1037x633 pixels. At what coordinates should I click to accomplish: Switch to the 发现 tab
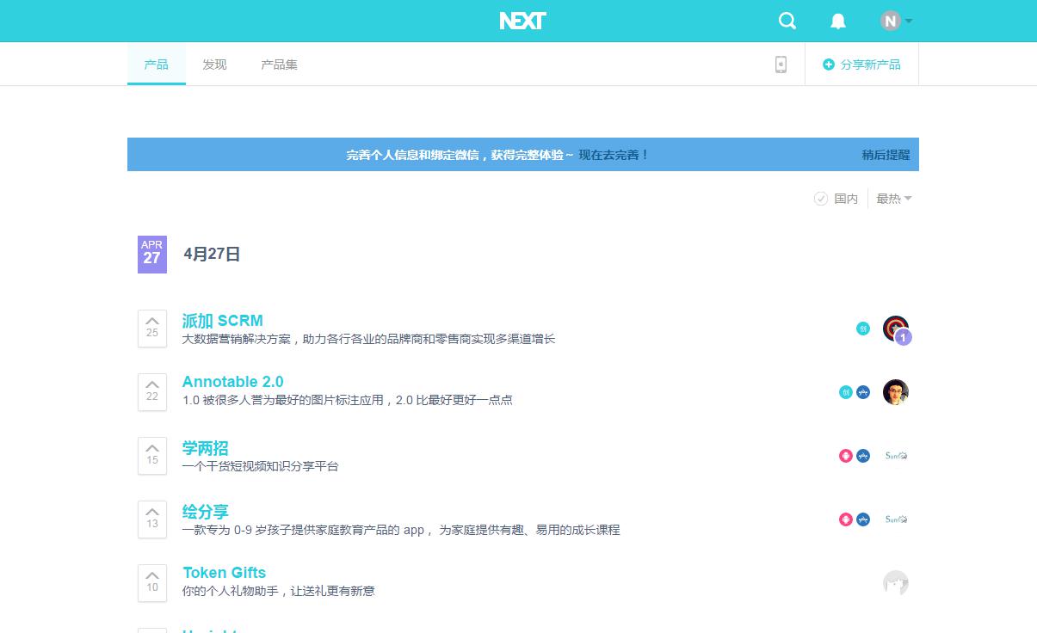pos(214,65)
